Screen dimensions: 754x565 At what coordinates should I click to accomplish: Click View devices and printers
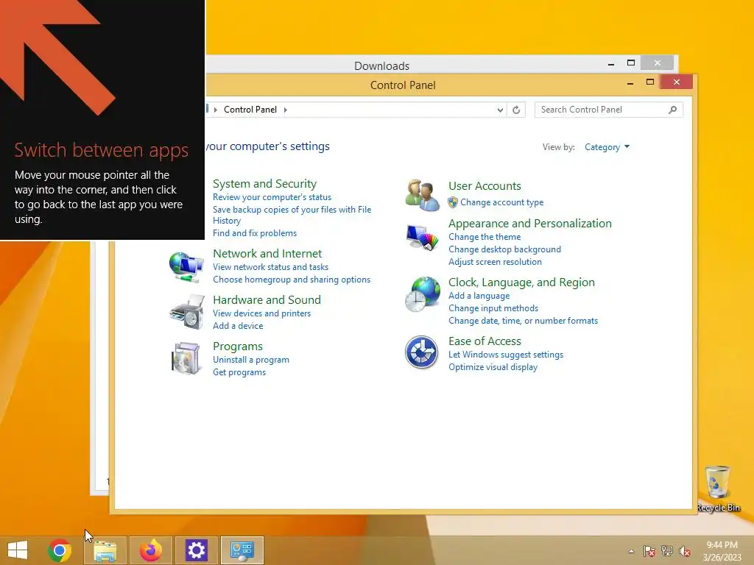click(261, 313)
